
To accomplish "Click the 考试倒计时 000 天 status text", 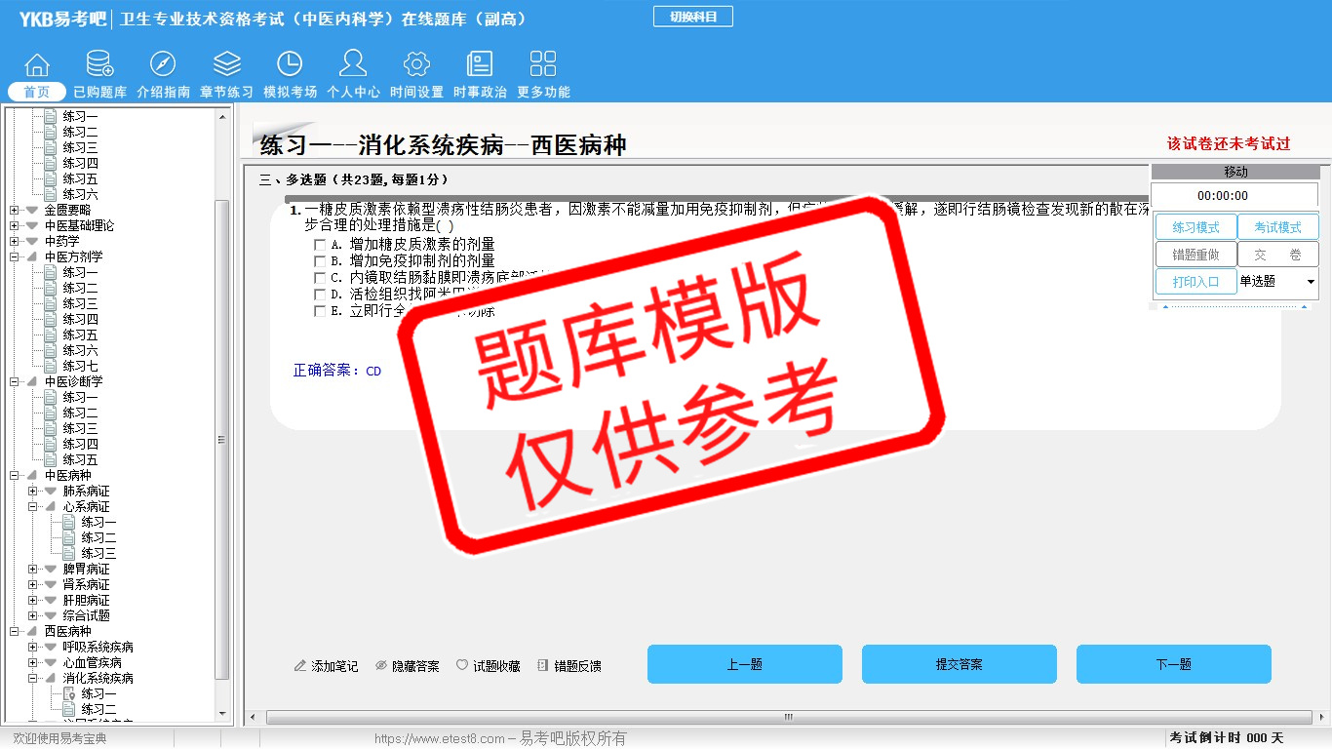I will [x=1227, y=737].
